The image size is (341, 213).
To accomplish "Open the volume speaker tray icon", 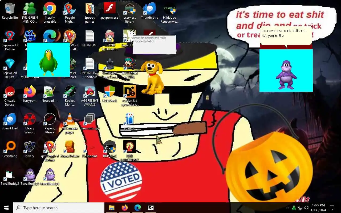I will coord(306,208).
